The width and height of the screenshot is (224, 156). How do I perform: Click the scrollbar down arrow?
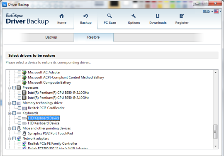click(215, 146)
